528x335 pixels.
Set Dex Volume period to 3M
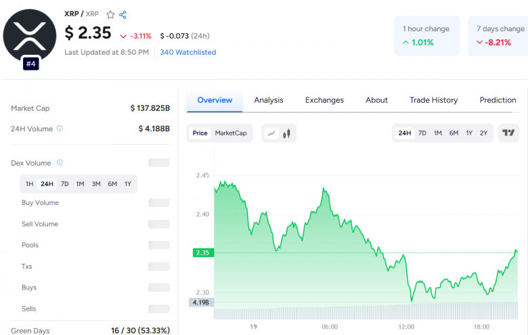(96, 184)
